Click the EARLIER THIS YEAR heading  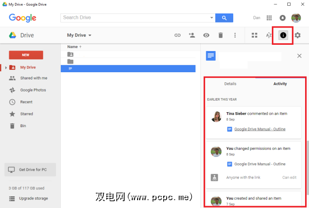[x=222, y=100]
